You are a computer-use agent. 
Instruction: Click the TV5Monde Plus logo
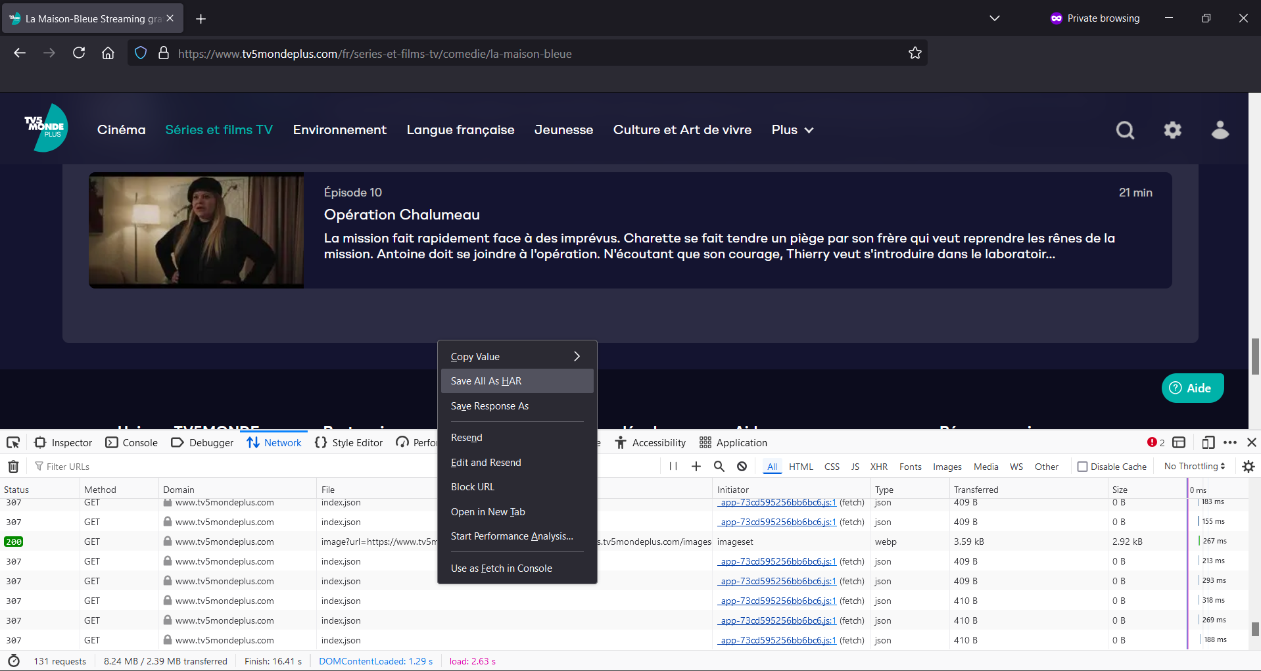click(x=46, y=127)
